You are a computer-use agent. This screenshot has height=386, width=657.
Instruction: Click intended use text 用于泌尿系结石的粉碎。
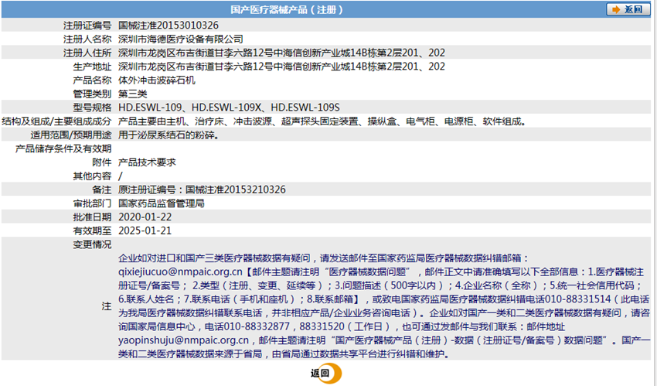[169, 135]
